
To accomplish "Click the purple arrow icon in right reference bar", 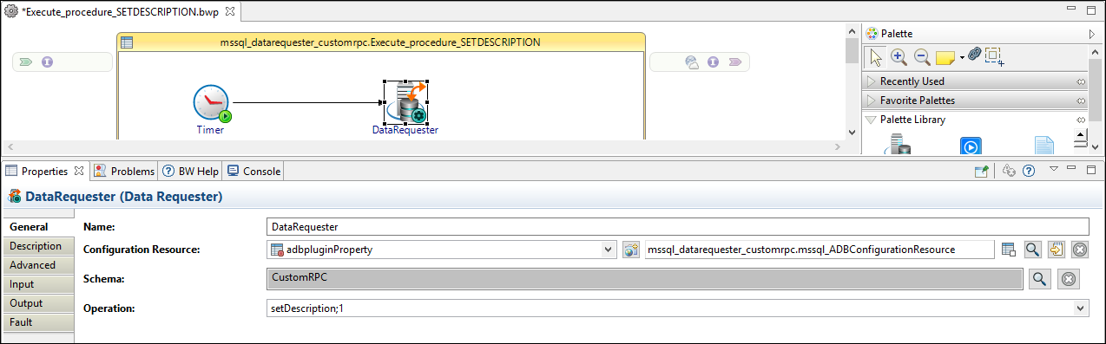I will click(735, 62).
